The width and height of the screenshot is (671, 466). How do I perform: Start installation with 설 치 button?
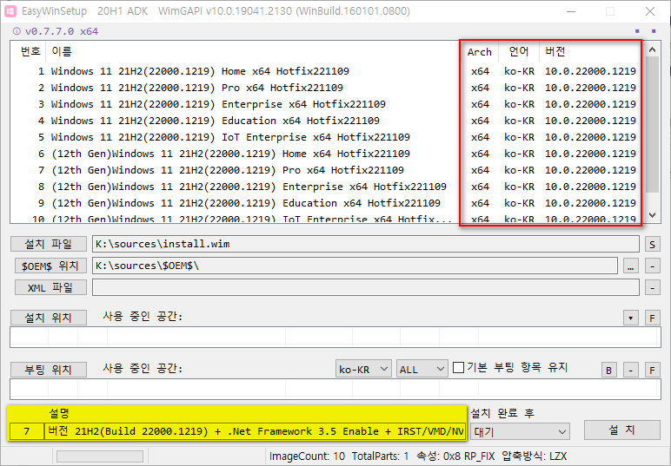[x=622, y=430]
